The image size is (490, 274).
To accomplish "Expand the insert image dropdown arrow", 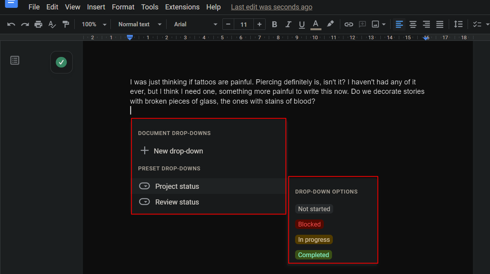I will coord(384,25).
